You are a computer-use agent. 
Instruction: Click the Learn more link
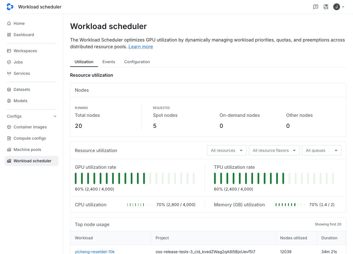click(x=141, y=47)
